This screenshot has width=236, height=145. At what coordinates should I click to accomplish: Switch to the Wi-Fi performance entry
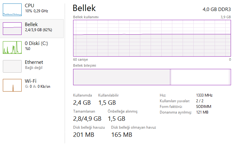click(31, 81)
